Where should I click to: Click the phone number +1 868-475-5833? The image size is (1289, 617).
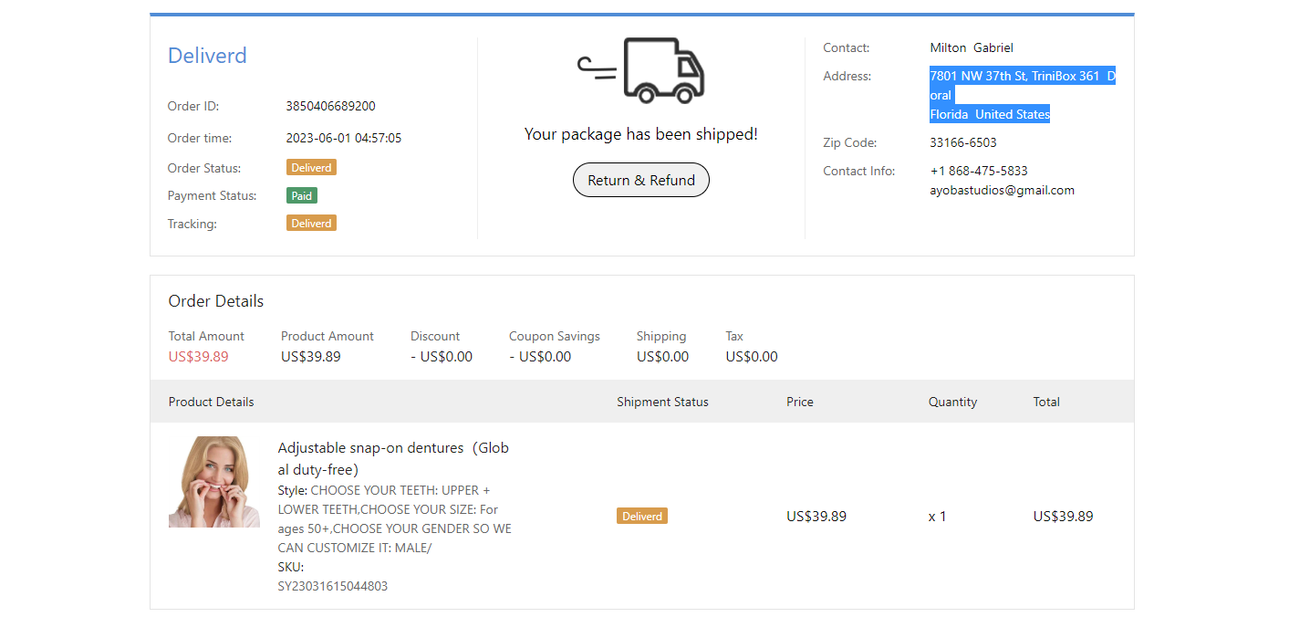click(x=979, y=171)
